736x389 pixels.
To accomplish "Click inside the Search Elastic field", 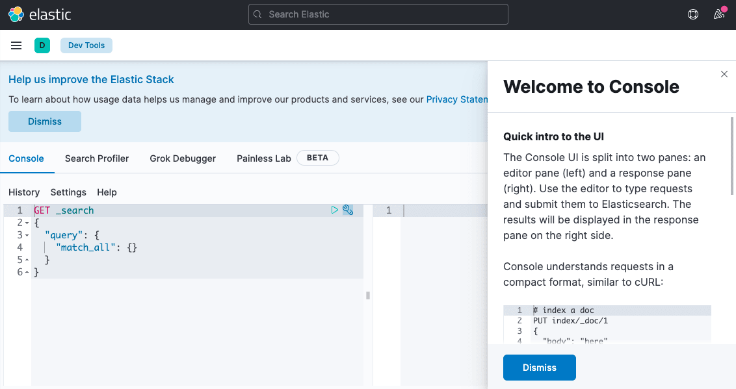I will click(377, 14).
